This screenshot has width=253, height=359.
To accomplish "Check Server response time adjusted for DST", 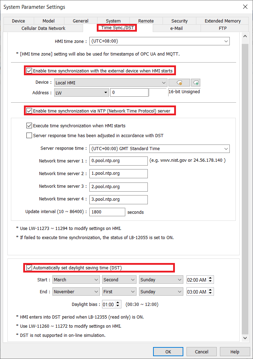I will 29,135.
